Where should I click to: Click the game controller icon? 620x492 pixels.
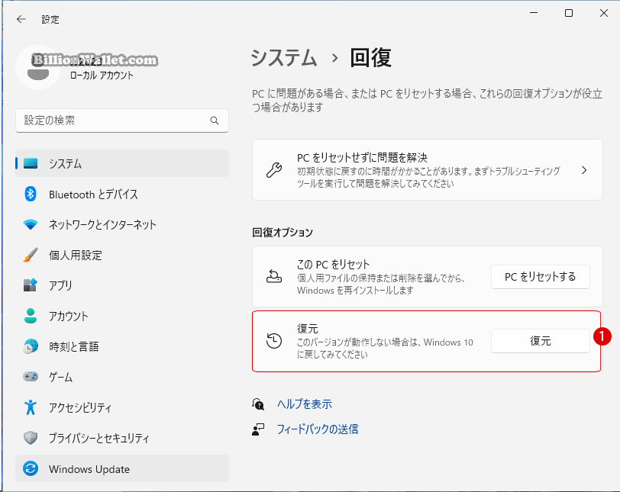31,377
